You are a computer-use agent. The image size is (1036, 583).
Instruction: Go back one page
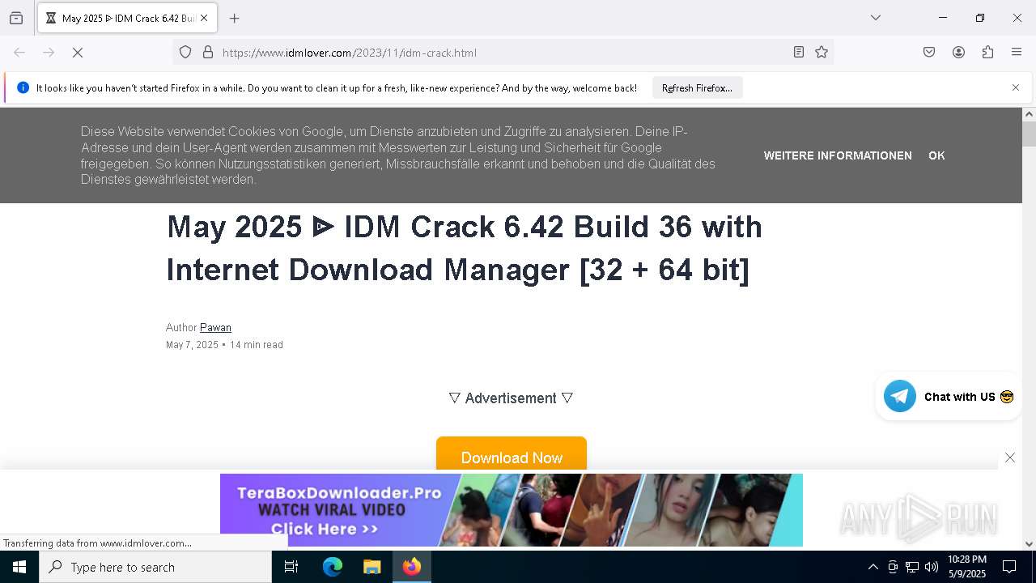click(x=19, y=53)
